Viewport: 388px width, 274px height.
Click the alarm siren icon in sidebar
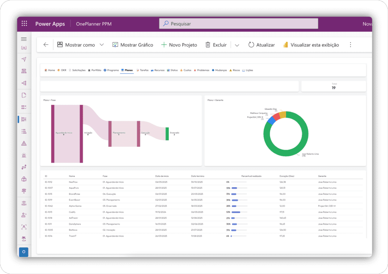pyautogui.click(x=24, y=155)
